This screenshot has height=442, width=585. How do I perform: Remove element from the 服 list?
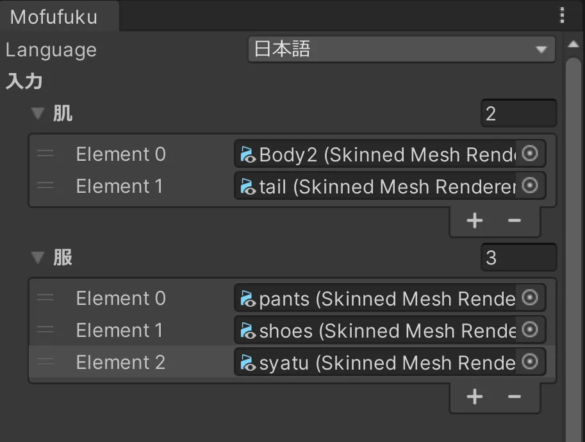515,397
